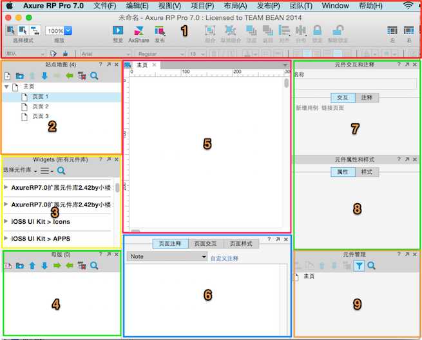Viewport: 422px width, 340px height.
Task: Search pages in the 站点地图 panel
Action: coord(94,76)
